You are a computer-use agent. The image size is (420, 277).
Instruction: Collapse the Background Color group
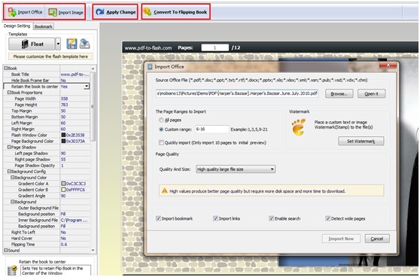[x=12, y=178]
